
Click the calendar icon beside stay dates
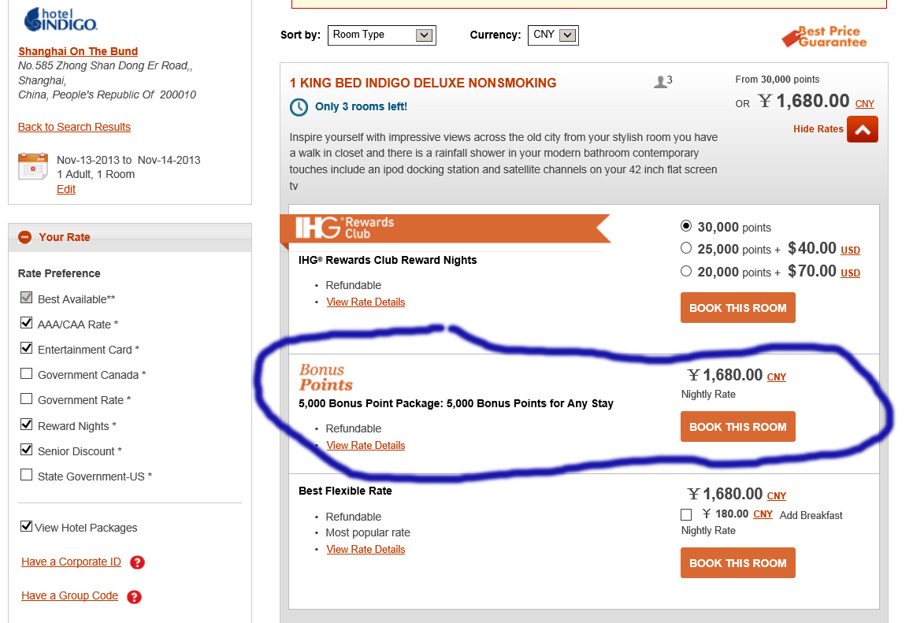point(33,166)
